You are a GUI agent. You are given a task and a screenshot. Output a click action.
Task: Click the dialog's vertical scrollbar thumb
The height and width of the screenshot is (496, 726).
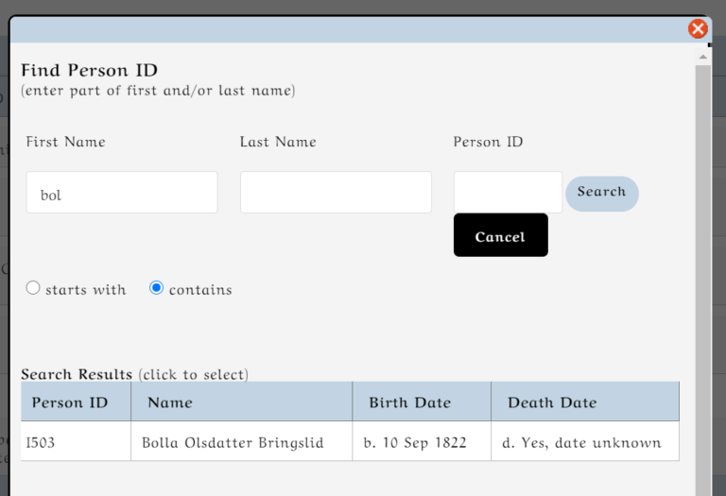(702, 283)
